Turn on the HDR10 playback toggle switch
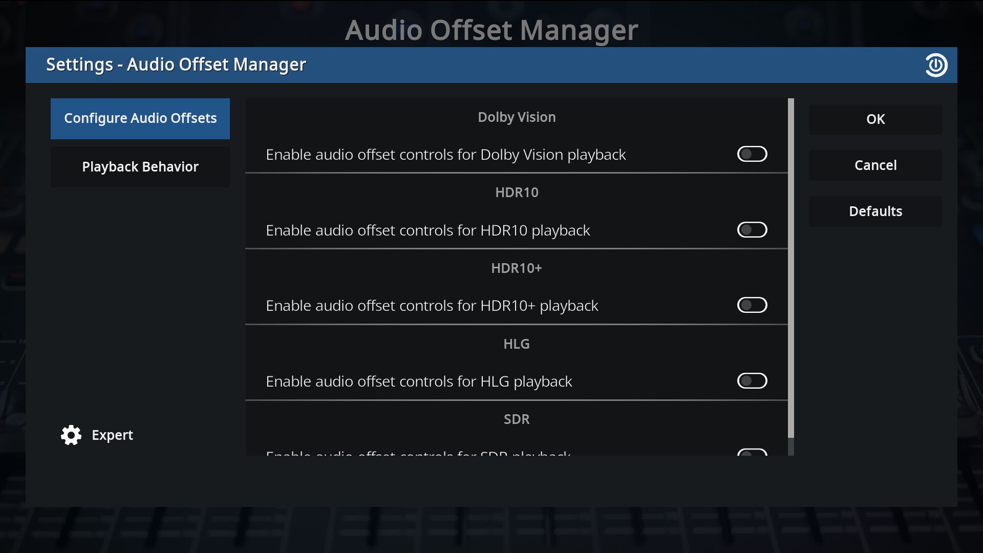983x553 pixels. click(x=752, y=230)
